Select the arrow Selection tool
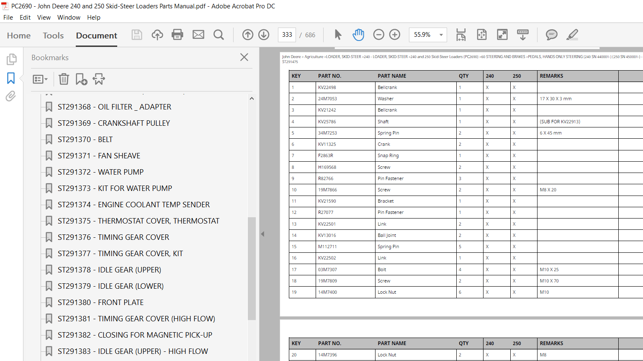The image size is (643, 361). pyautogui.click(x=338, y=35)
